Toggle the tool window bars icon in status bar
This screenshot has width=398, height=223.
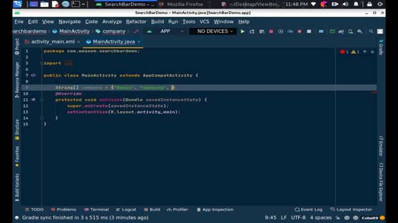(17, 217)
